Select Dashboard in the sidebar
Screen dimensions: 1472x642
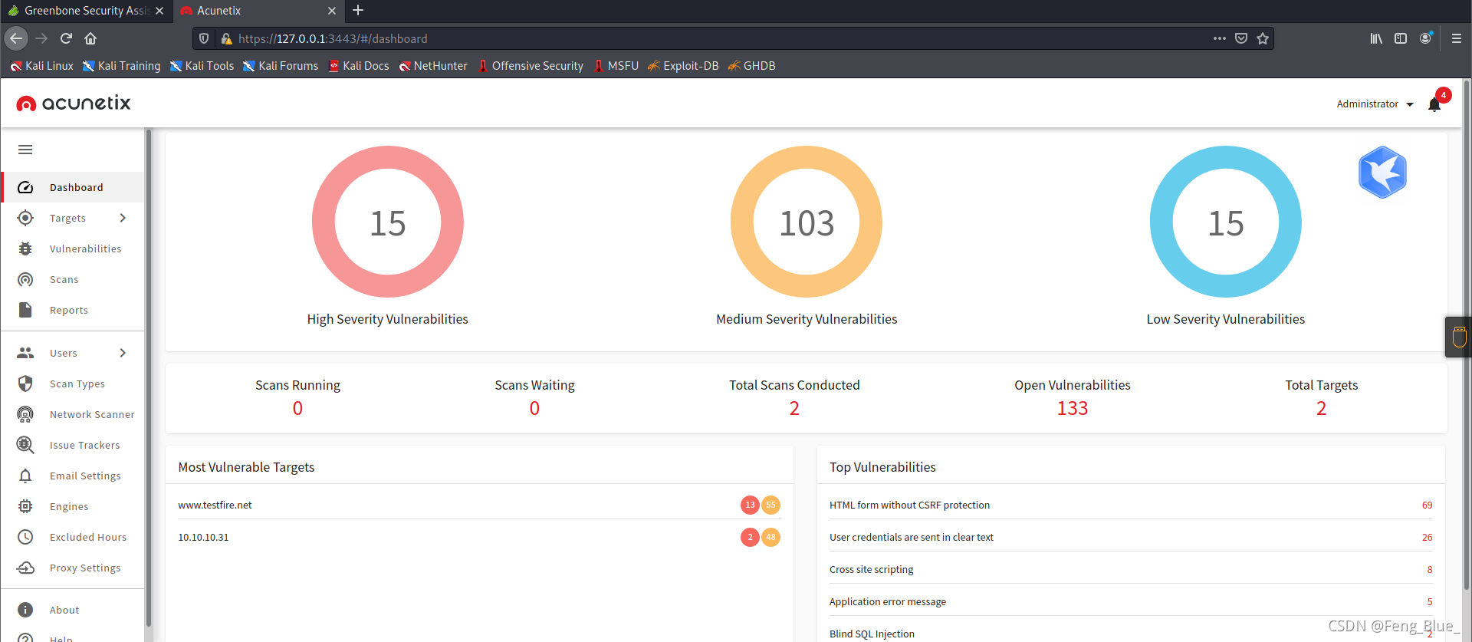[74, 187]
